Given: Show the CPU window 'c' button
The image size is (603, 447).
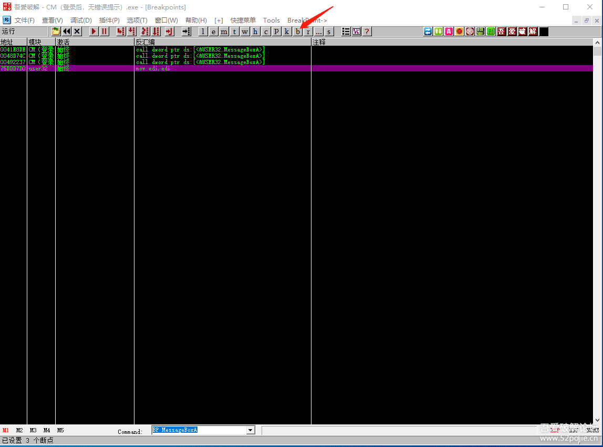Looking at the screenshot, I should [266, 32].
